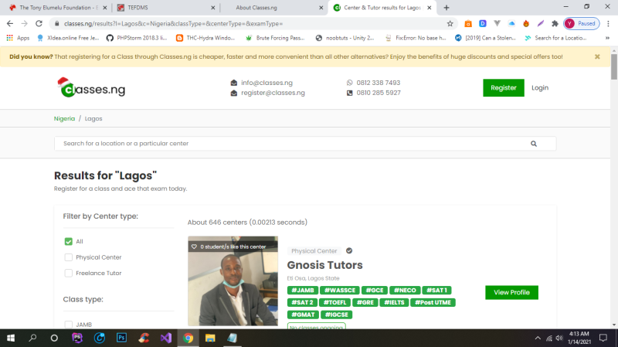Open Windows Start menu
Image resolution: width=618 pixels, height=347 pixels.
[11, 338]
